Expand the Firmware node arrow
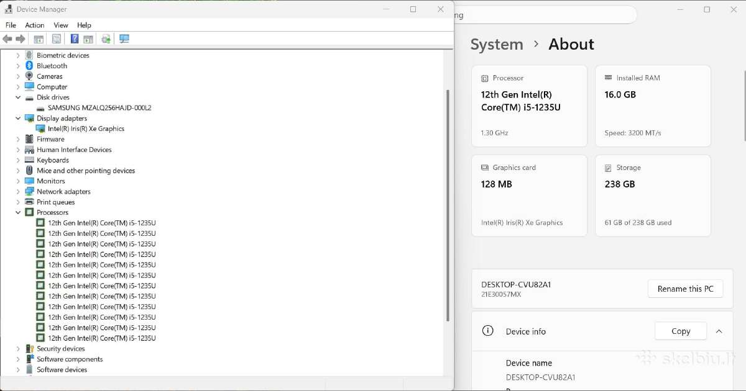This screenshot has height=391, width=746. (x=18, y=139)
